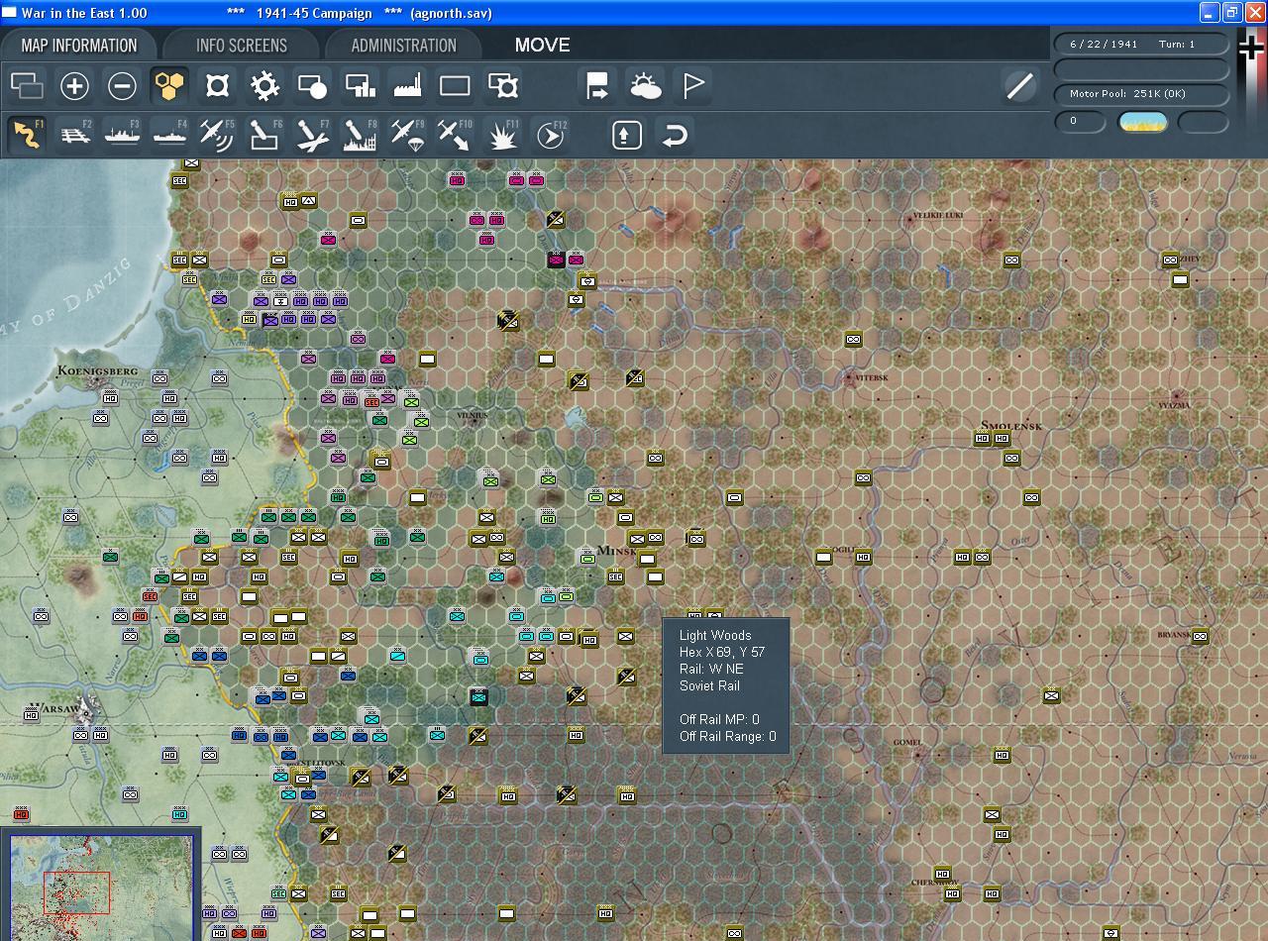1268x941 pixels.
Task: Toggle the weather overlay (sun and cloud)
Action: click(645, 86)
